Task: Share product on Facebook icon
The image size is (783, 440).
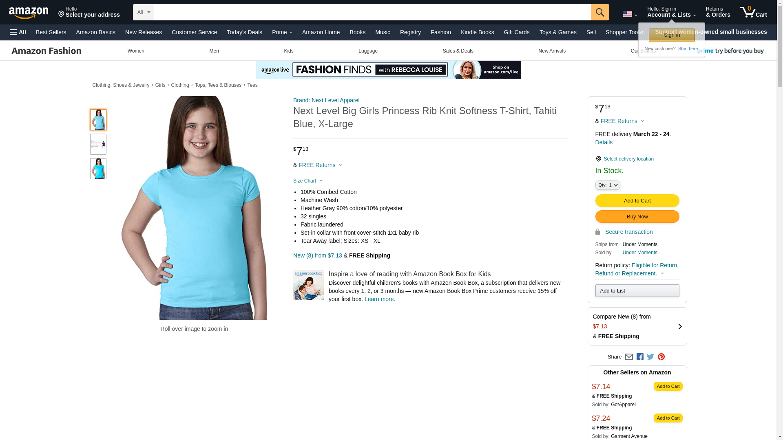Action: pos(640,357)
